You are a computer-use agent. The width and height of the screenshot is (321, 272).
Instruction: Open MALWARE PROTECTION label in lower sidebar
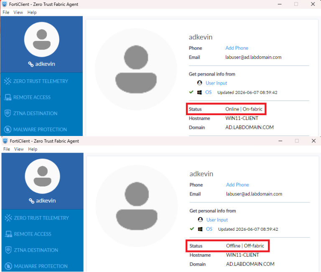[41, 266]
